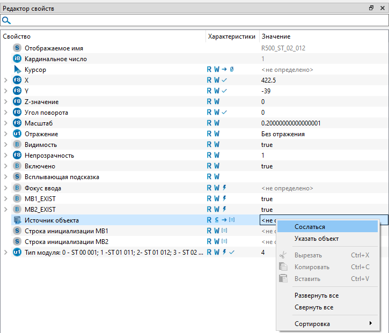
Task: Float the property editor panel
Action: 371,8
